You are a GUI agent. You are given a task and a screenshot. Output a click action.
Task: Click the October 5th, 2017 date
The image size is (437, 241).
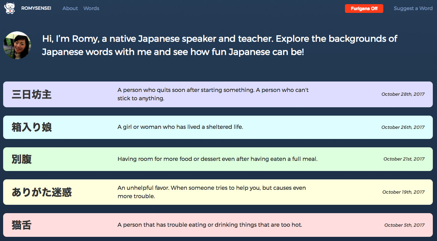click(x=404, y=225)
